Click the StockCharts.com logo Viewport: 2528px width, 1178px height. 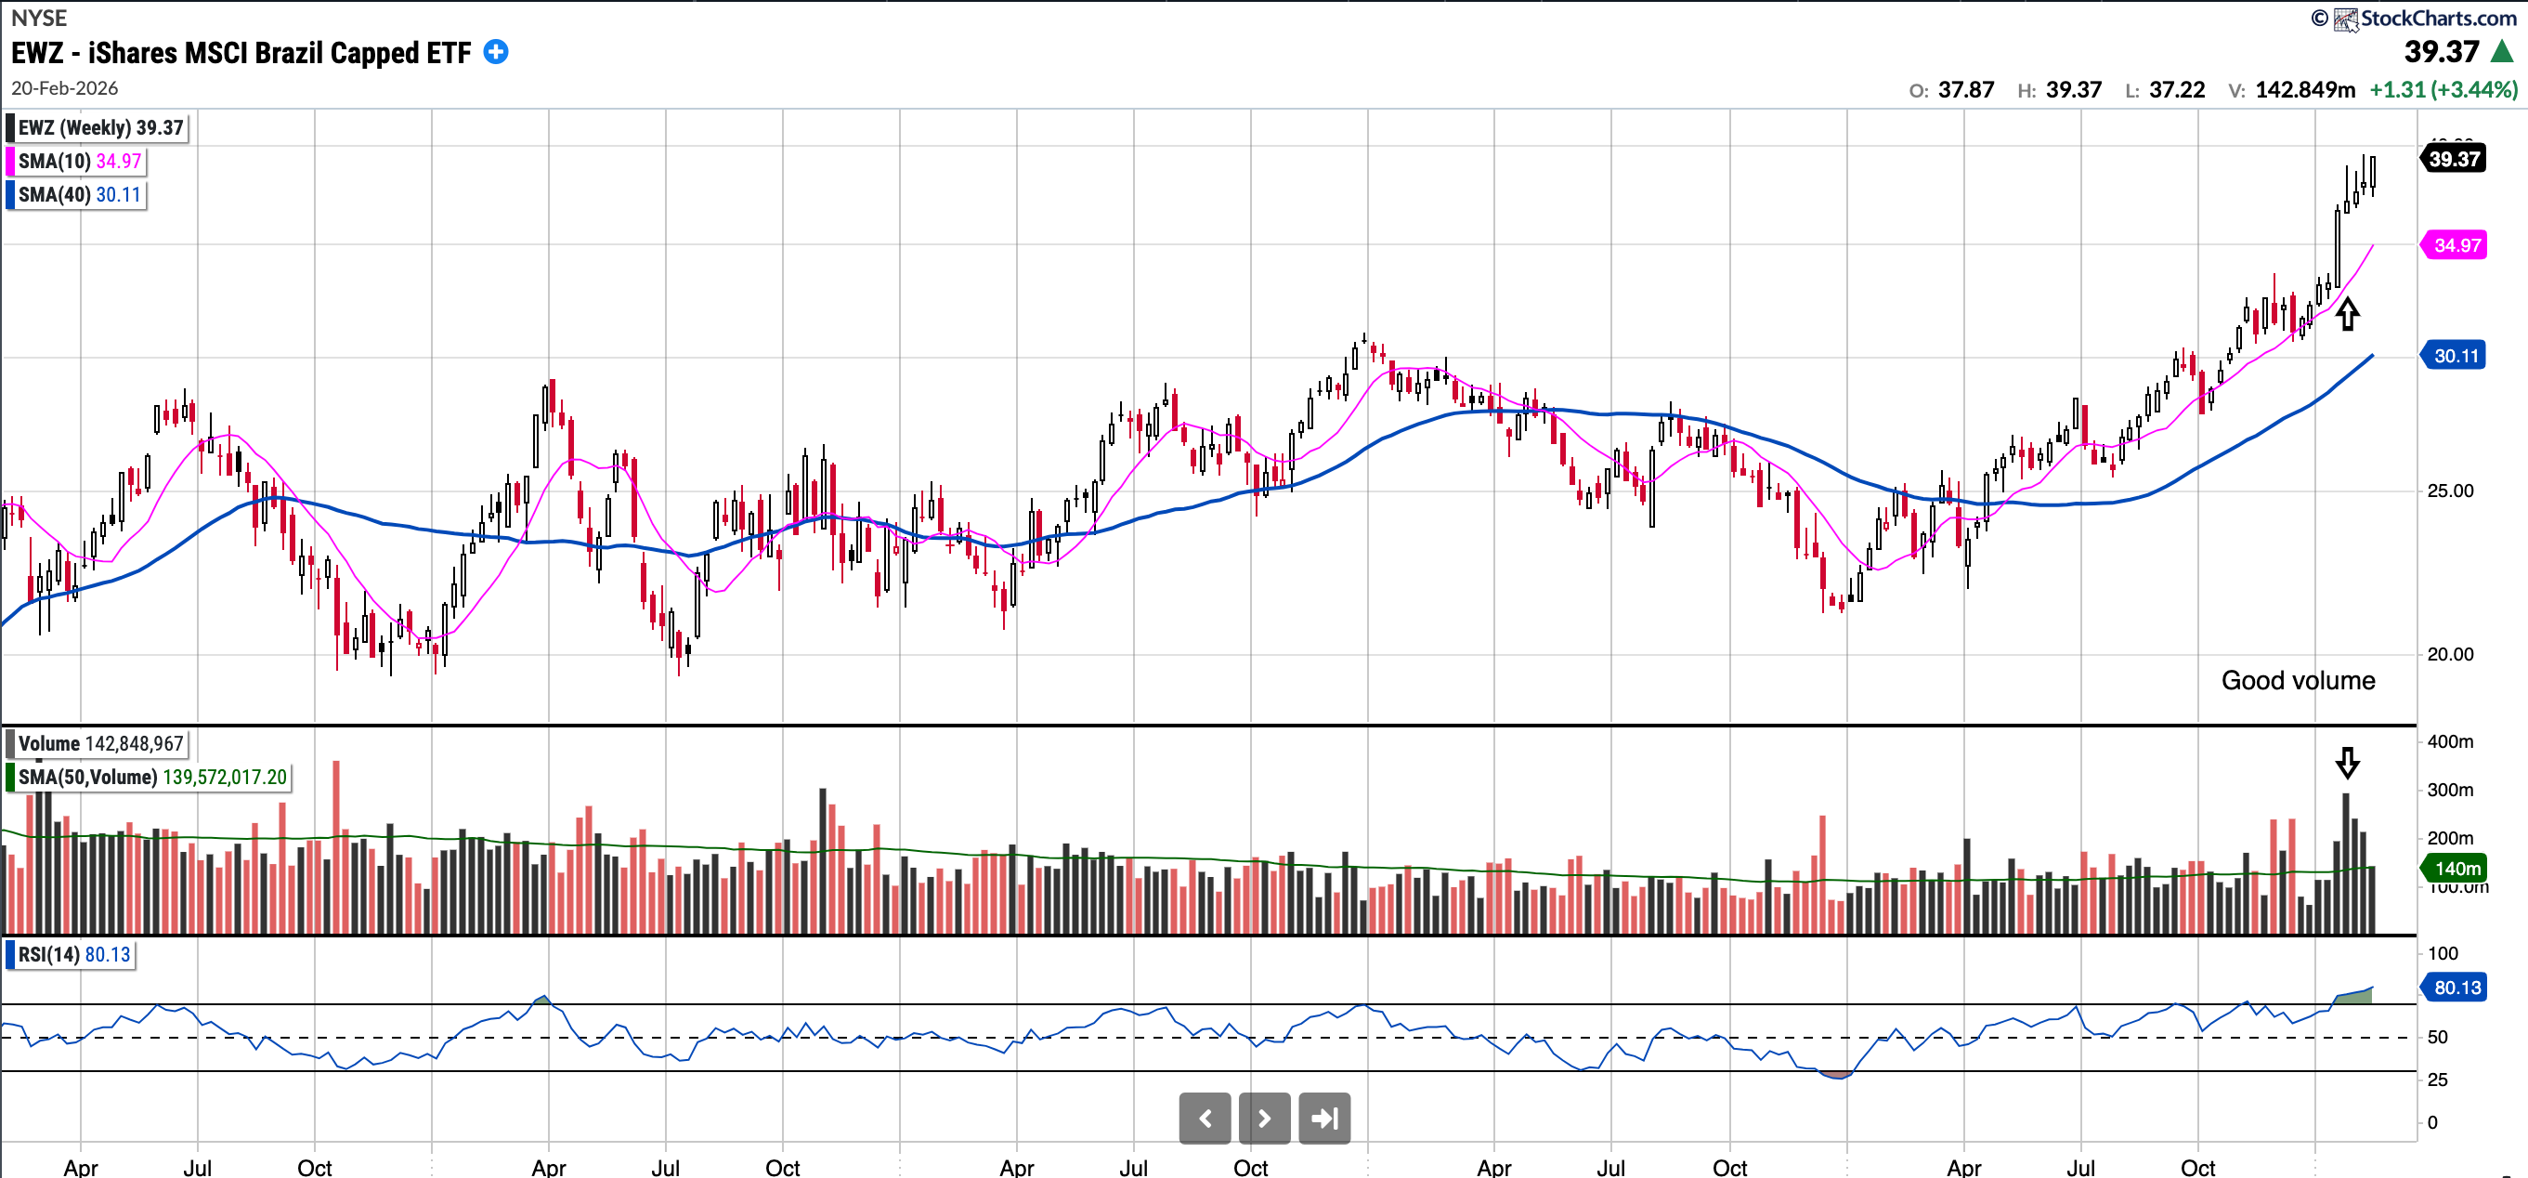[x=2425, y=18]
